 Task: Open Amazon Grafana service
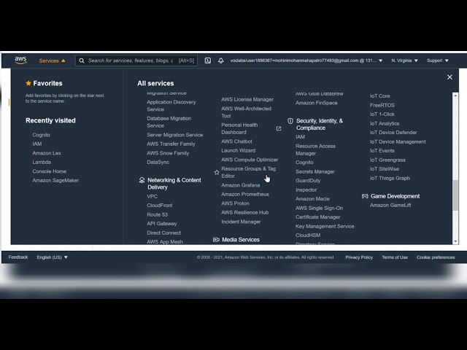tap(240, 185)
